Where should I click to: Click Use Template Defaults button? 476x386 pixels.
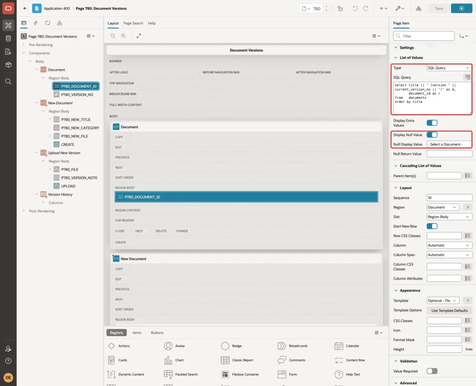(x=450, y=310)
